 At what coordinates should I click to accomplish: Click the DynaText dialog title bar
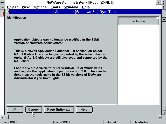pos(85,12)
